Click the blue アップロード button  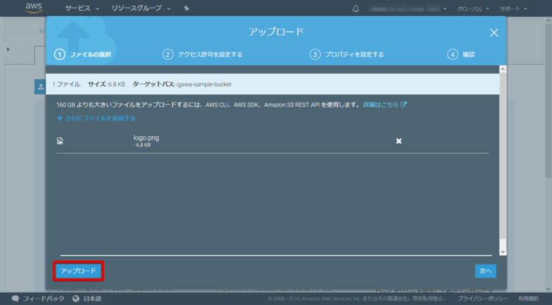click(78, 271)
